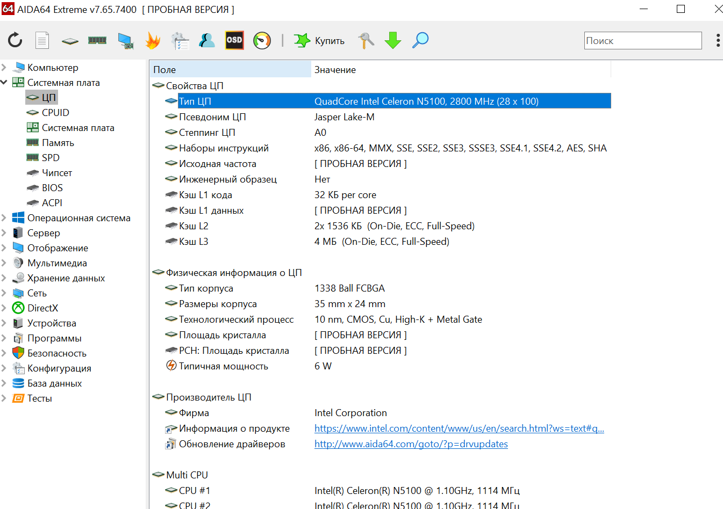Click the Значение column header

[461, 70]
